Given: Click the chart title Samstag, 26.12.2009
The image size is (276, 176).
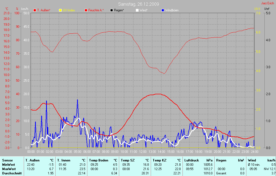Looking at the screenshot, I should coord(138,4).
